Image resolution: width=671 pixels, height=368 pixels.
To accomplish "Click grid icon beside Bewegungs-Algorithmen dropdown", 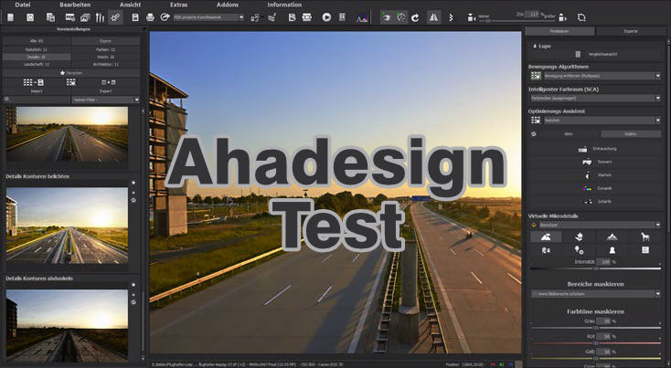I will click(536, 76).
